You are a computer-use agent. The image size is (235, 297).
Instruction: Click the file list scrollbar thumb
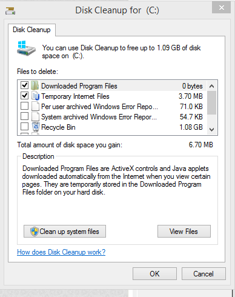(x=211, y=102)
